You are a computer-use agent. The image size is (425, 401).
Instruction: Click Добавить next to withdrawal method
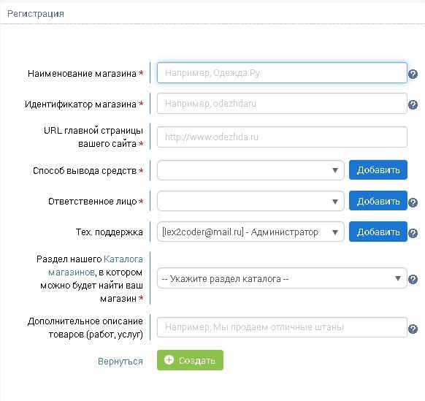378,169
